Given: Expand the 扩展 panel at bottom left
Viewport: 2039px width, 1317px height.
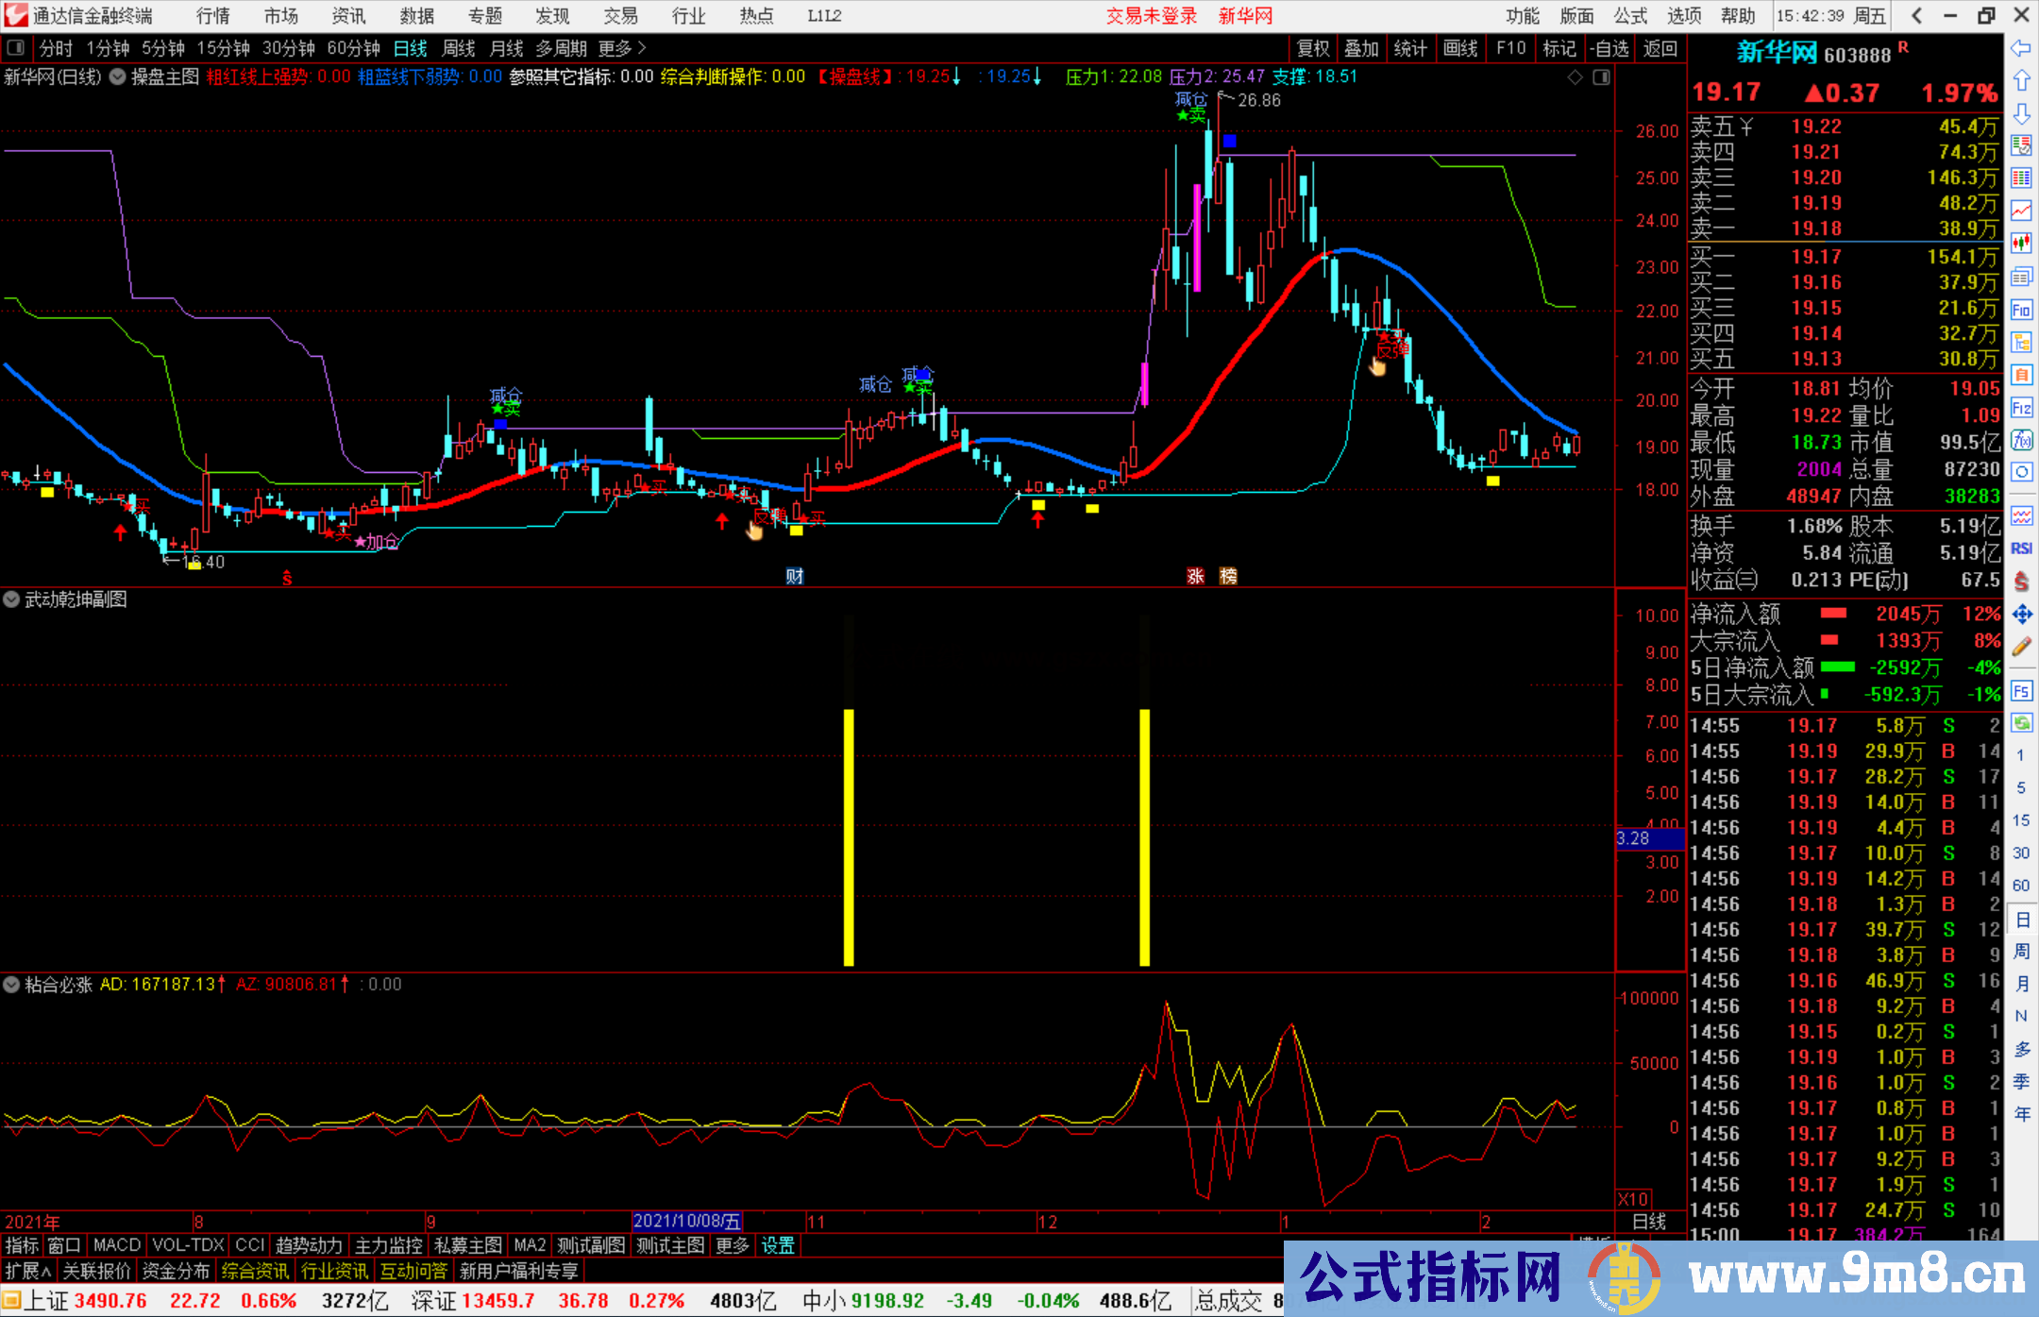Looking at the screenshot, I should point(27,1271).
